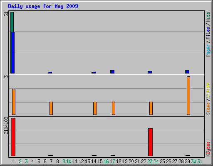Click the tiny KBytes mark for day 29
Screen dimensions: 213x166
tap(188, 156)
